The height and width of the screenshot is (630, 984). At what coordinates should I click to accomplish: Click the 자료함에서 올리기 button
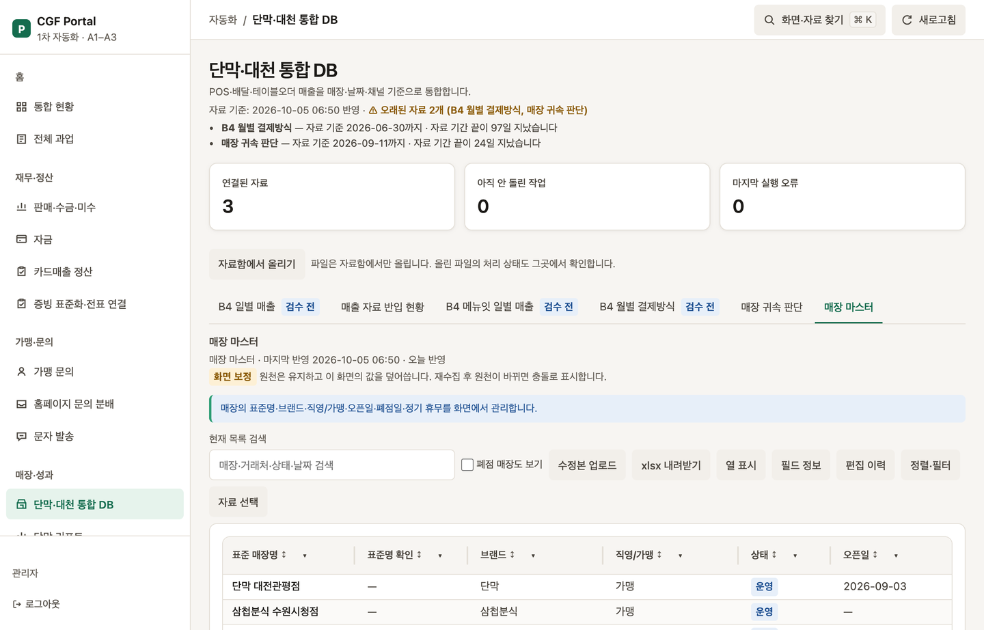click(257, 264)
